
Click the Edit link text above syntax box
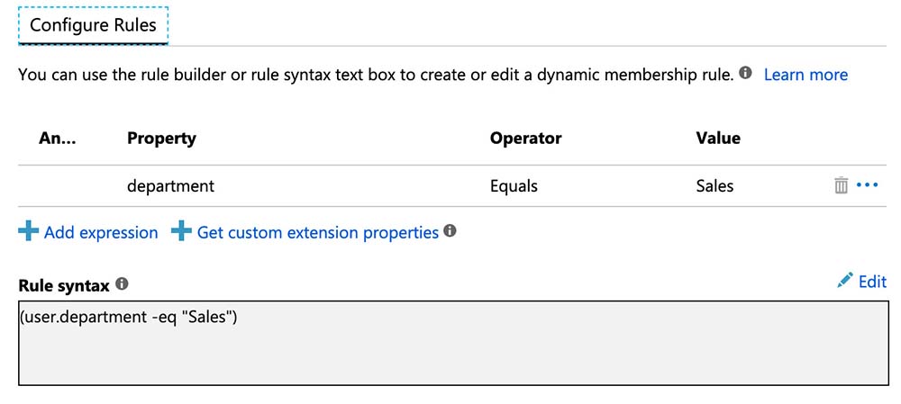click(872, 282)
